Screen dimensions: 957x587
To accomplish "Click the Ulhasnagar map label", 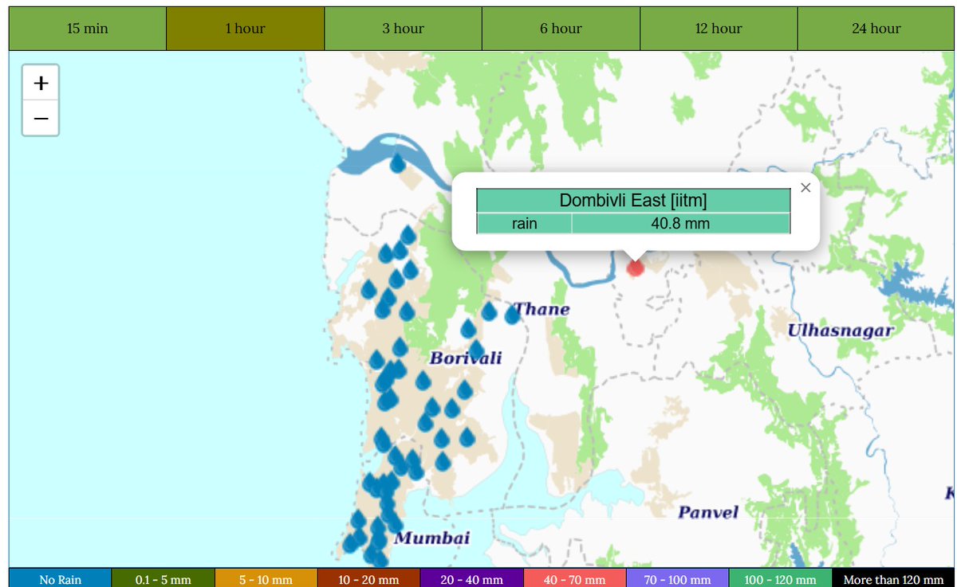I will pyautogui.click(x=841, y=331).
